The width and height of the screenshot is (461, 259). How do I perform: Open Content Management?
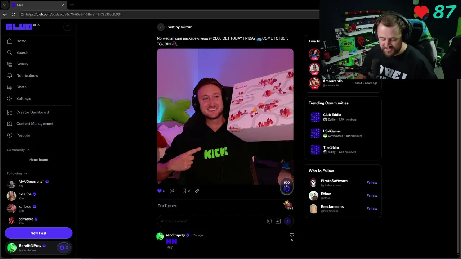tap(35, 124)
